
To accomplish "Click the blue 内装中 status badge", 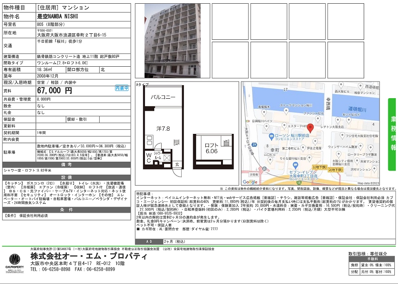I will pyautogui.click(x=122, y=88).
